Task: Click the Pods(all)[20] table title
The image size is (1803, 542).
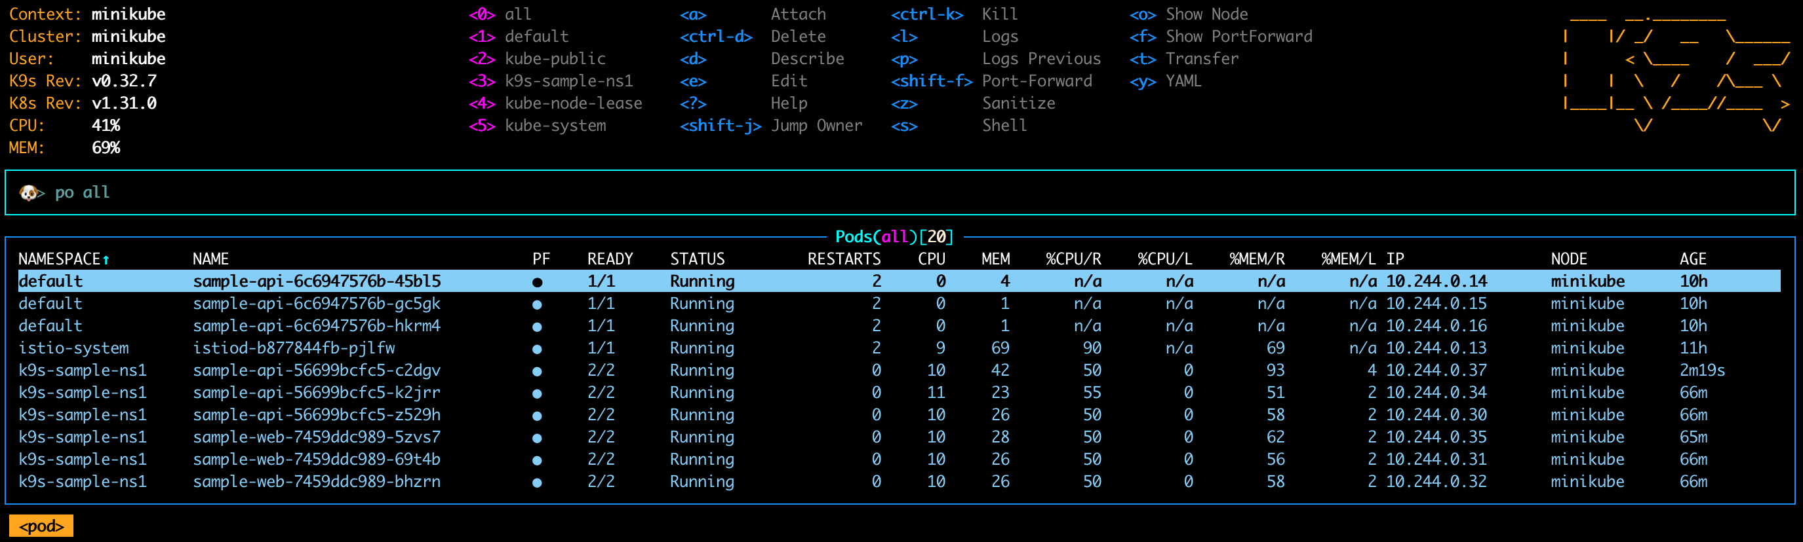Action: coord(894,238)
